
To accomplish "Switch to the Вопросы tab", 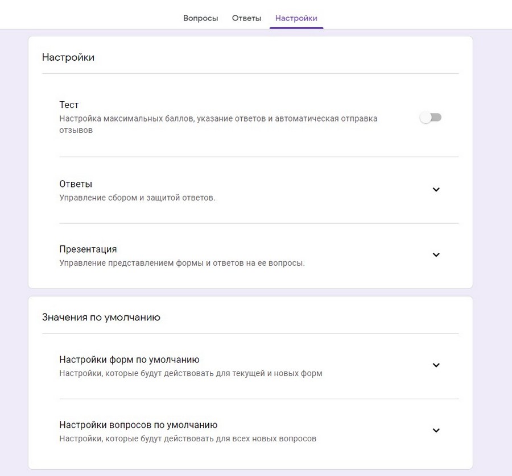I will 200,18.
